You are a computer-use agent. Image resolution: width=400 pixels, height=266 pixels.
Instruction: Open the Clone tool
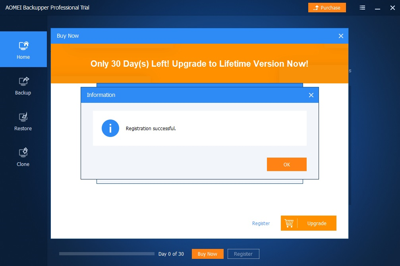(x=23, y=157)
